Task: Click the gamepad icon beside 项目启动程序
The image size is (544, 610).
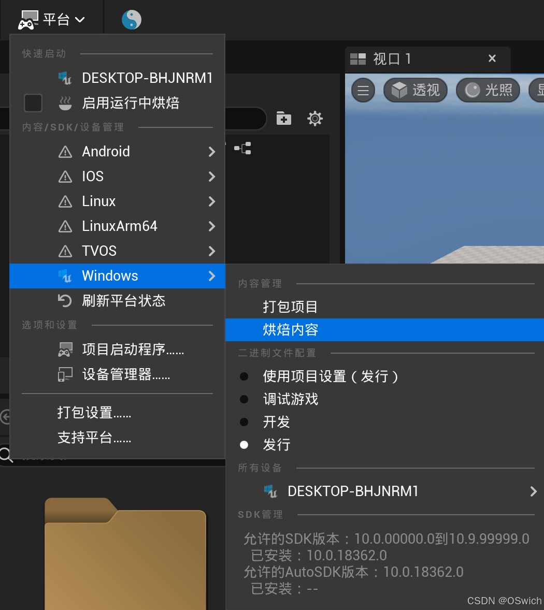Action: point(65,350)
